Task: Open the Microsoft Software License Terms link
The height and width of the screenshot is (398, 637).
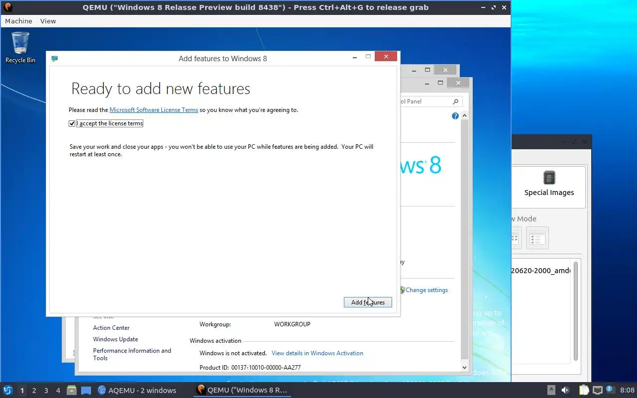Action: coord(154,110)
